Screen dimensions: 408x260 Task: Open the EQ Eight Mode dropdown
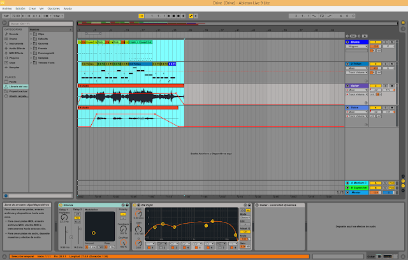point(245,217)
